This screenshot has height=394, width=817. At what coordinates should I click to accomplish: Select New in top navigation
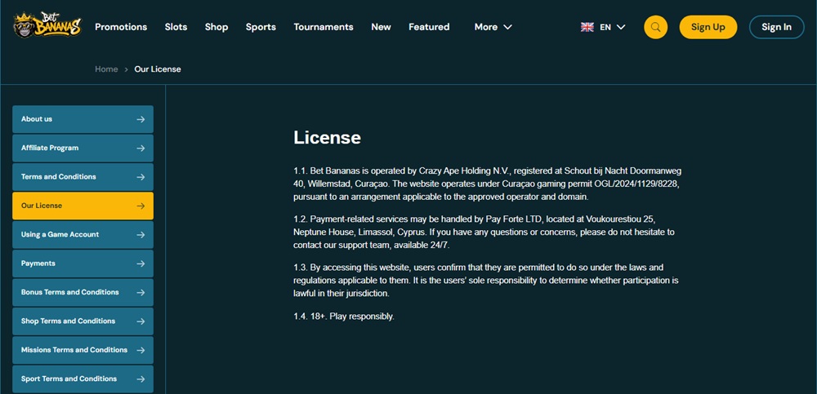coord(381,27)
